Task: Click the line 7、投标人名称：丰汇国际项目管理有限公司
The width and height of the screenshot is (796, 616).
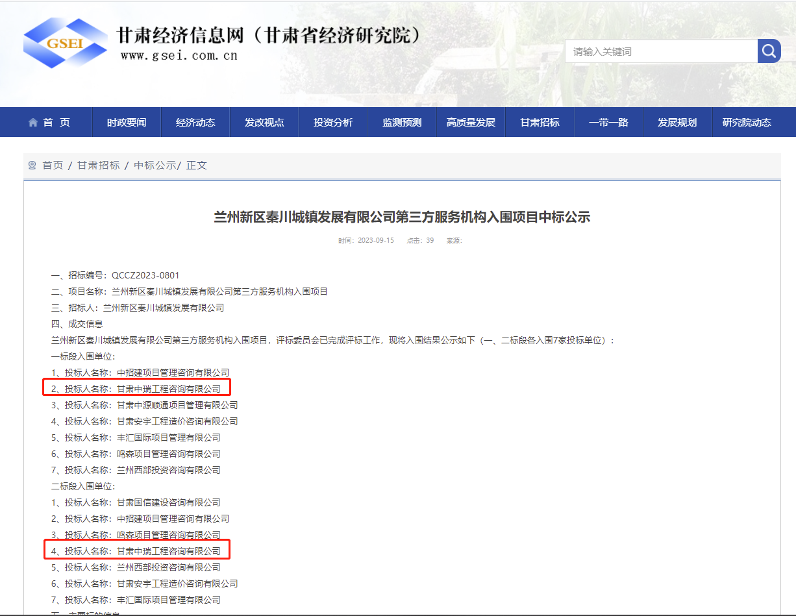Action: [136, 600]
